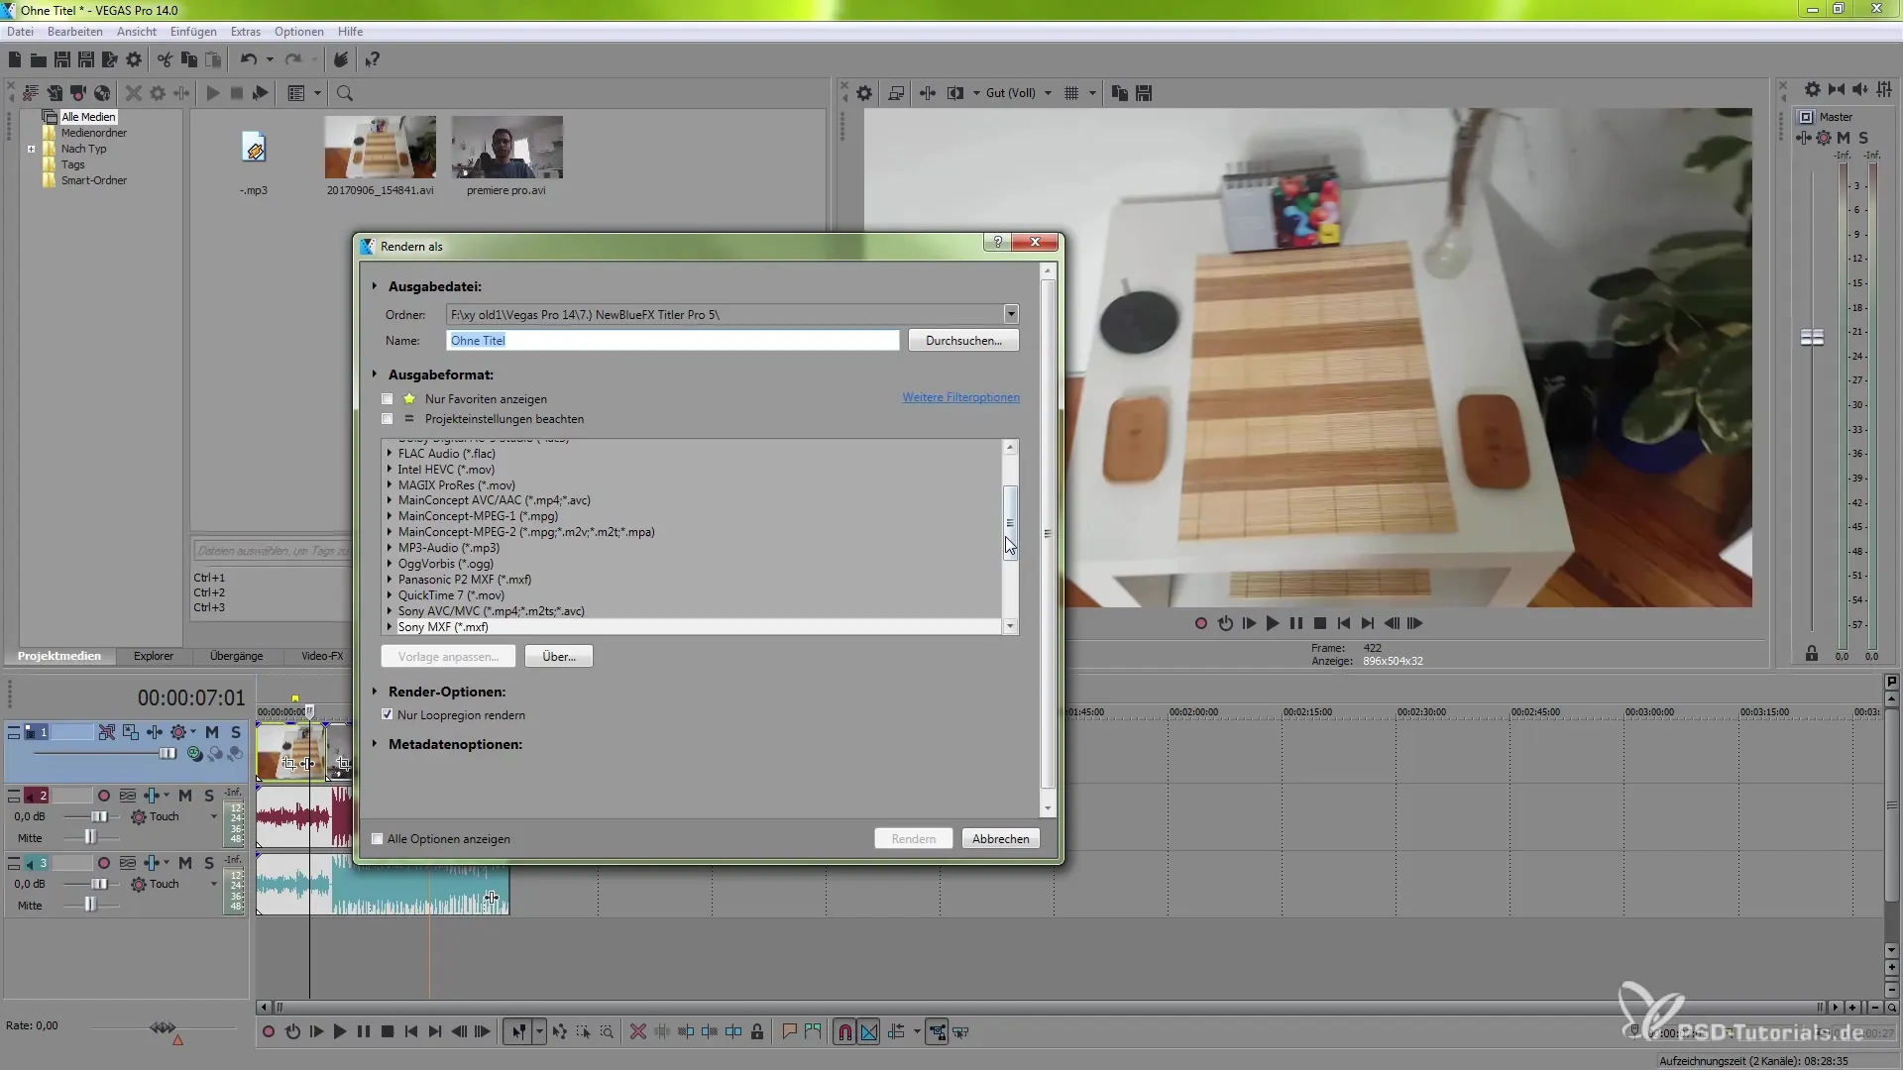The image size is (1903, 1070).
Task: Click the preview overlays grid icon
Action: tap(1071, 93)
